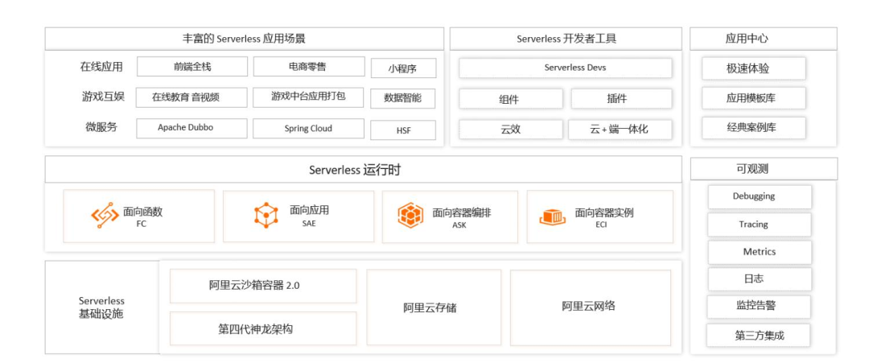Click the 面向函数 text

143,212
